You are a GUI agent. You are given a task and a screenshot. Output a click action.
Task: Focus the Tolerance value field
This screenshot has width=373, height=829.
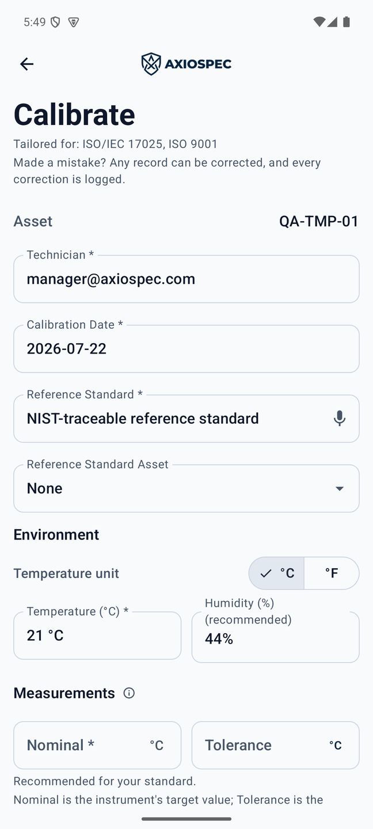275,746
